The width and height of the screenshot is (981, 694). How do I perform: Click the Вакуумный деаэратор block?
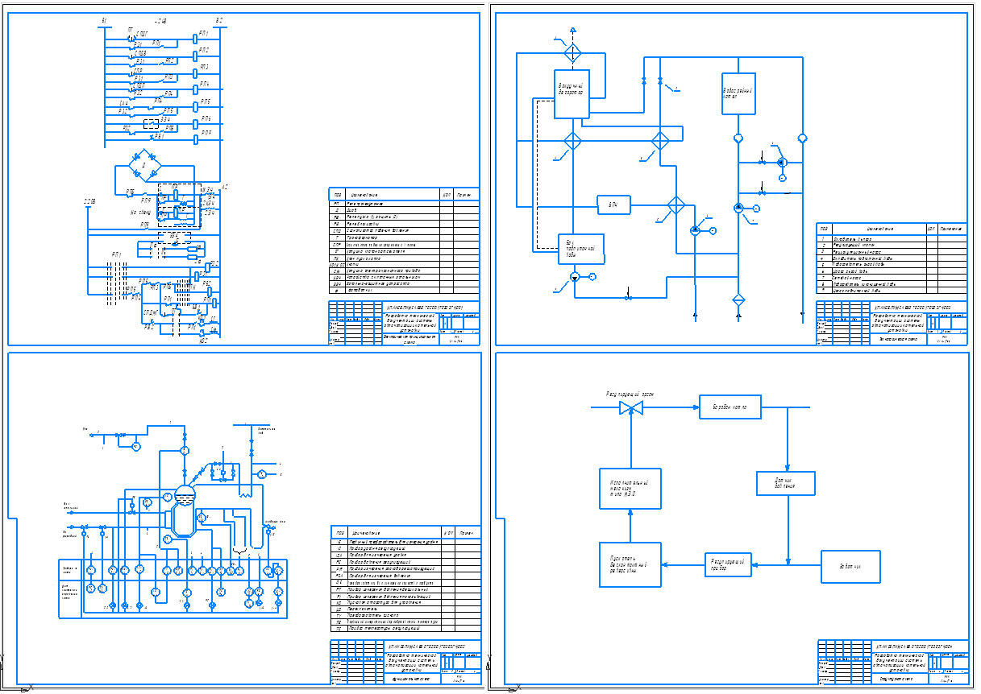tap(572, 93)
